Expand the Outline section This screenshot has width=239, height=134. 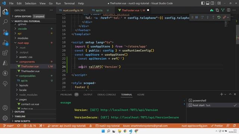coord(33,112)
